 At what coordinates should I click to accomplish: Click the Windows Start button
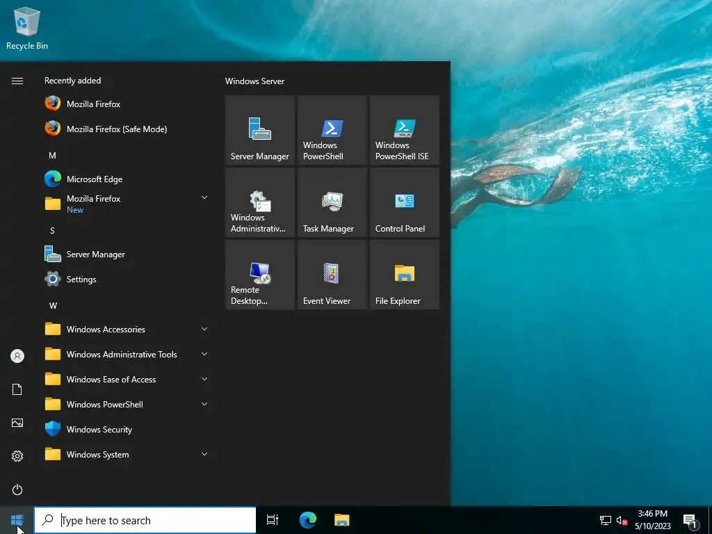pyautogui.click(x=17, y=520)
